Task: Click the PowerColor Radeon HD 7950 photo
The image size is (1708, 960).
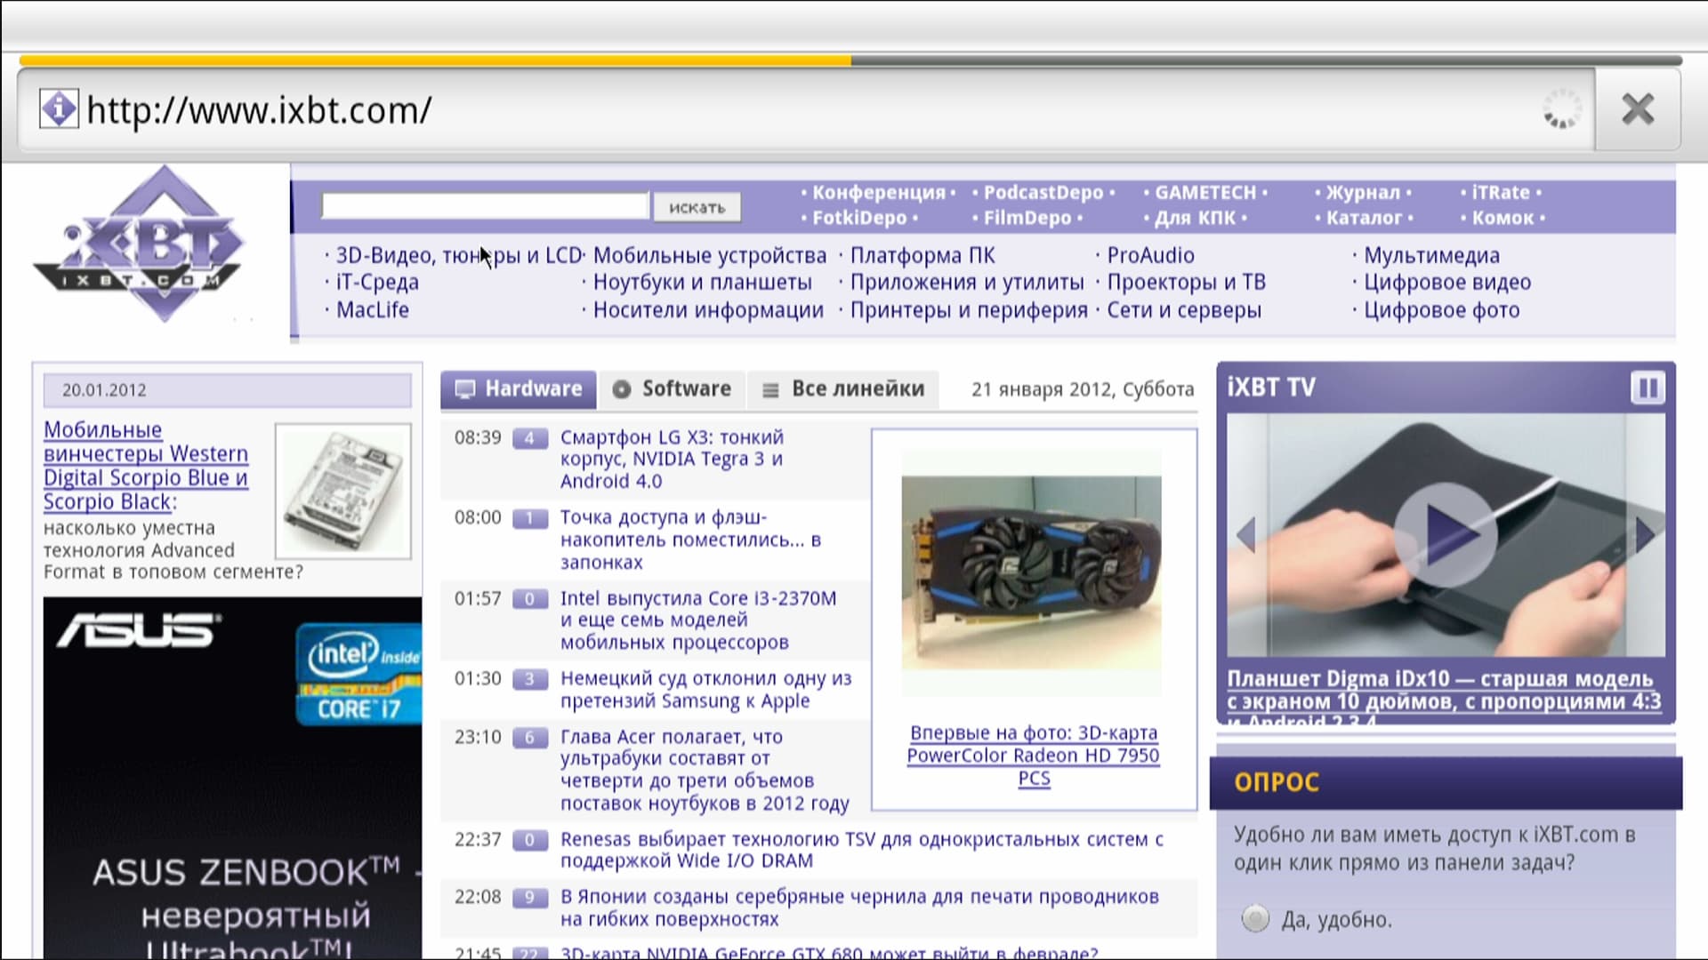Action: pos(1031,573)
